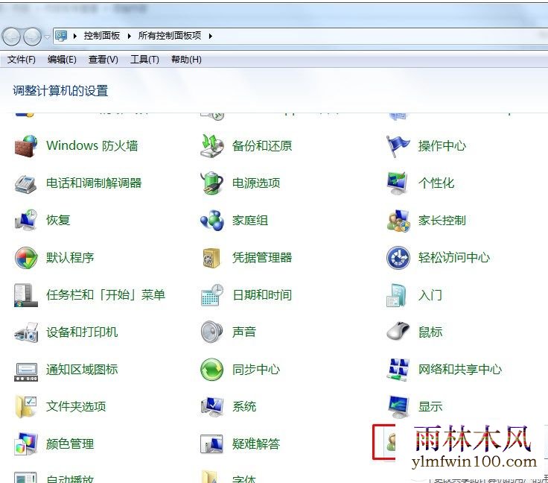The height and width of the screenshot is (483, 548).
Task: Click the 电源选项 battery icon
Action: coord(211,183)
